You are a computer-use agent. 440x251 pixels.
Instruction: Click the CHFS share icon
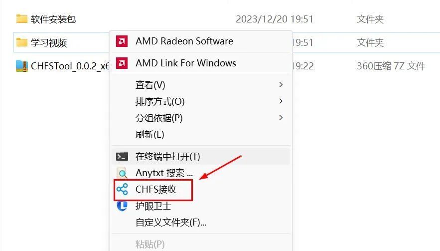(x=122, y=190)
